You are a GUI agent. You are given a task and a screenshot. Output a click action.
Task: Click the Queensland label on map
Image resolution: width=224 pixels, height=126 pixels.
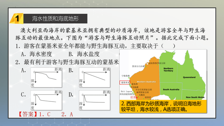189,77
